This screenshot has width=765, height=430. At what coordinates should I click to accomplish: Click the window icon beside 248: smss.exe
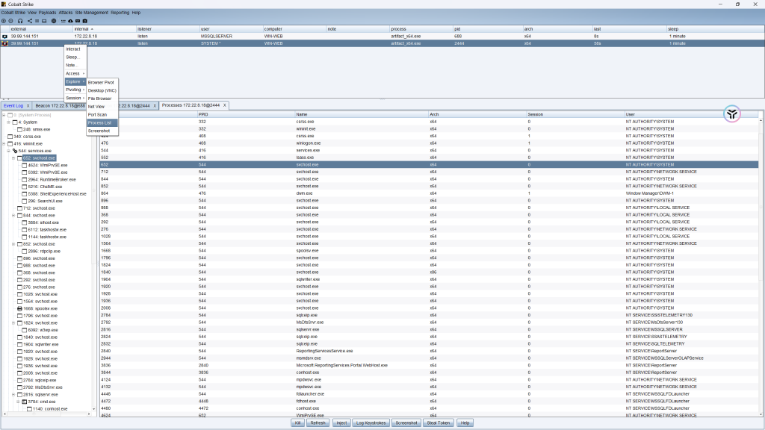tap(20, 129)
